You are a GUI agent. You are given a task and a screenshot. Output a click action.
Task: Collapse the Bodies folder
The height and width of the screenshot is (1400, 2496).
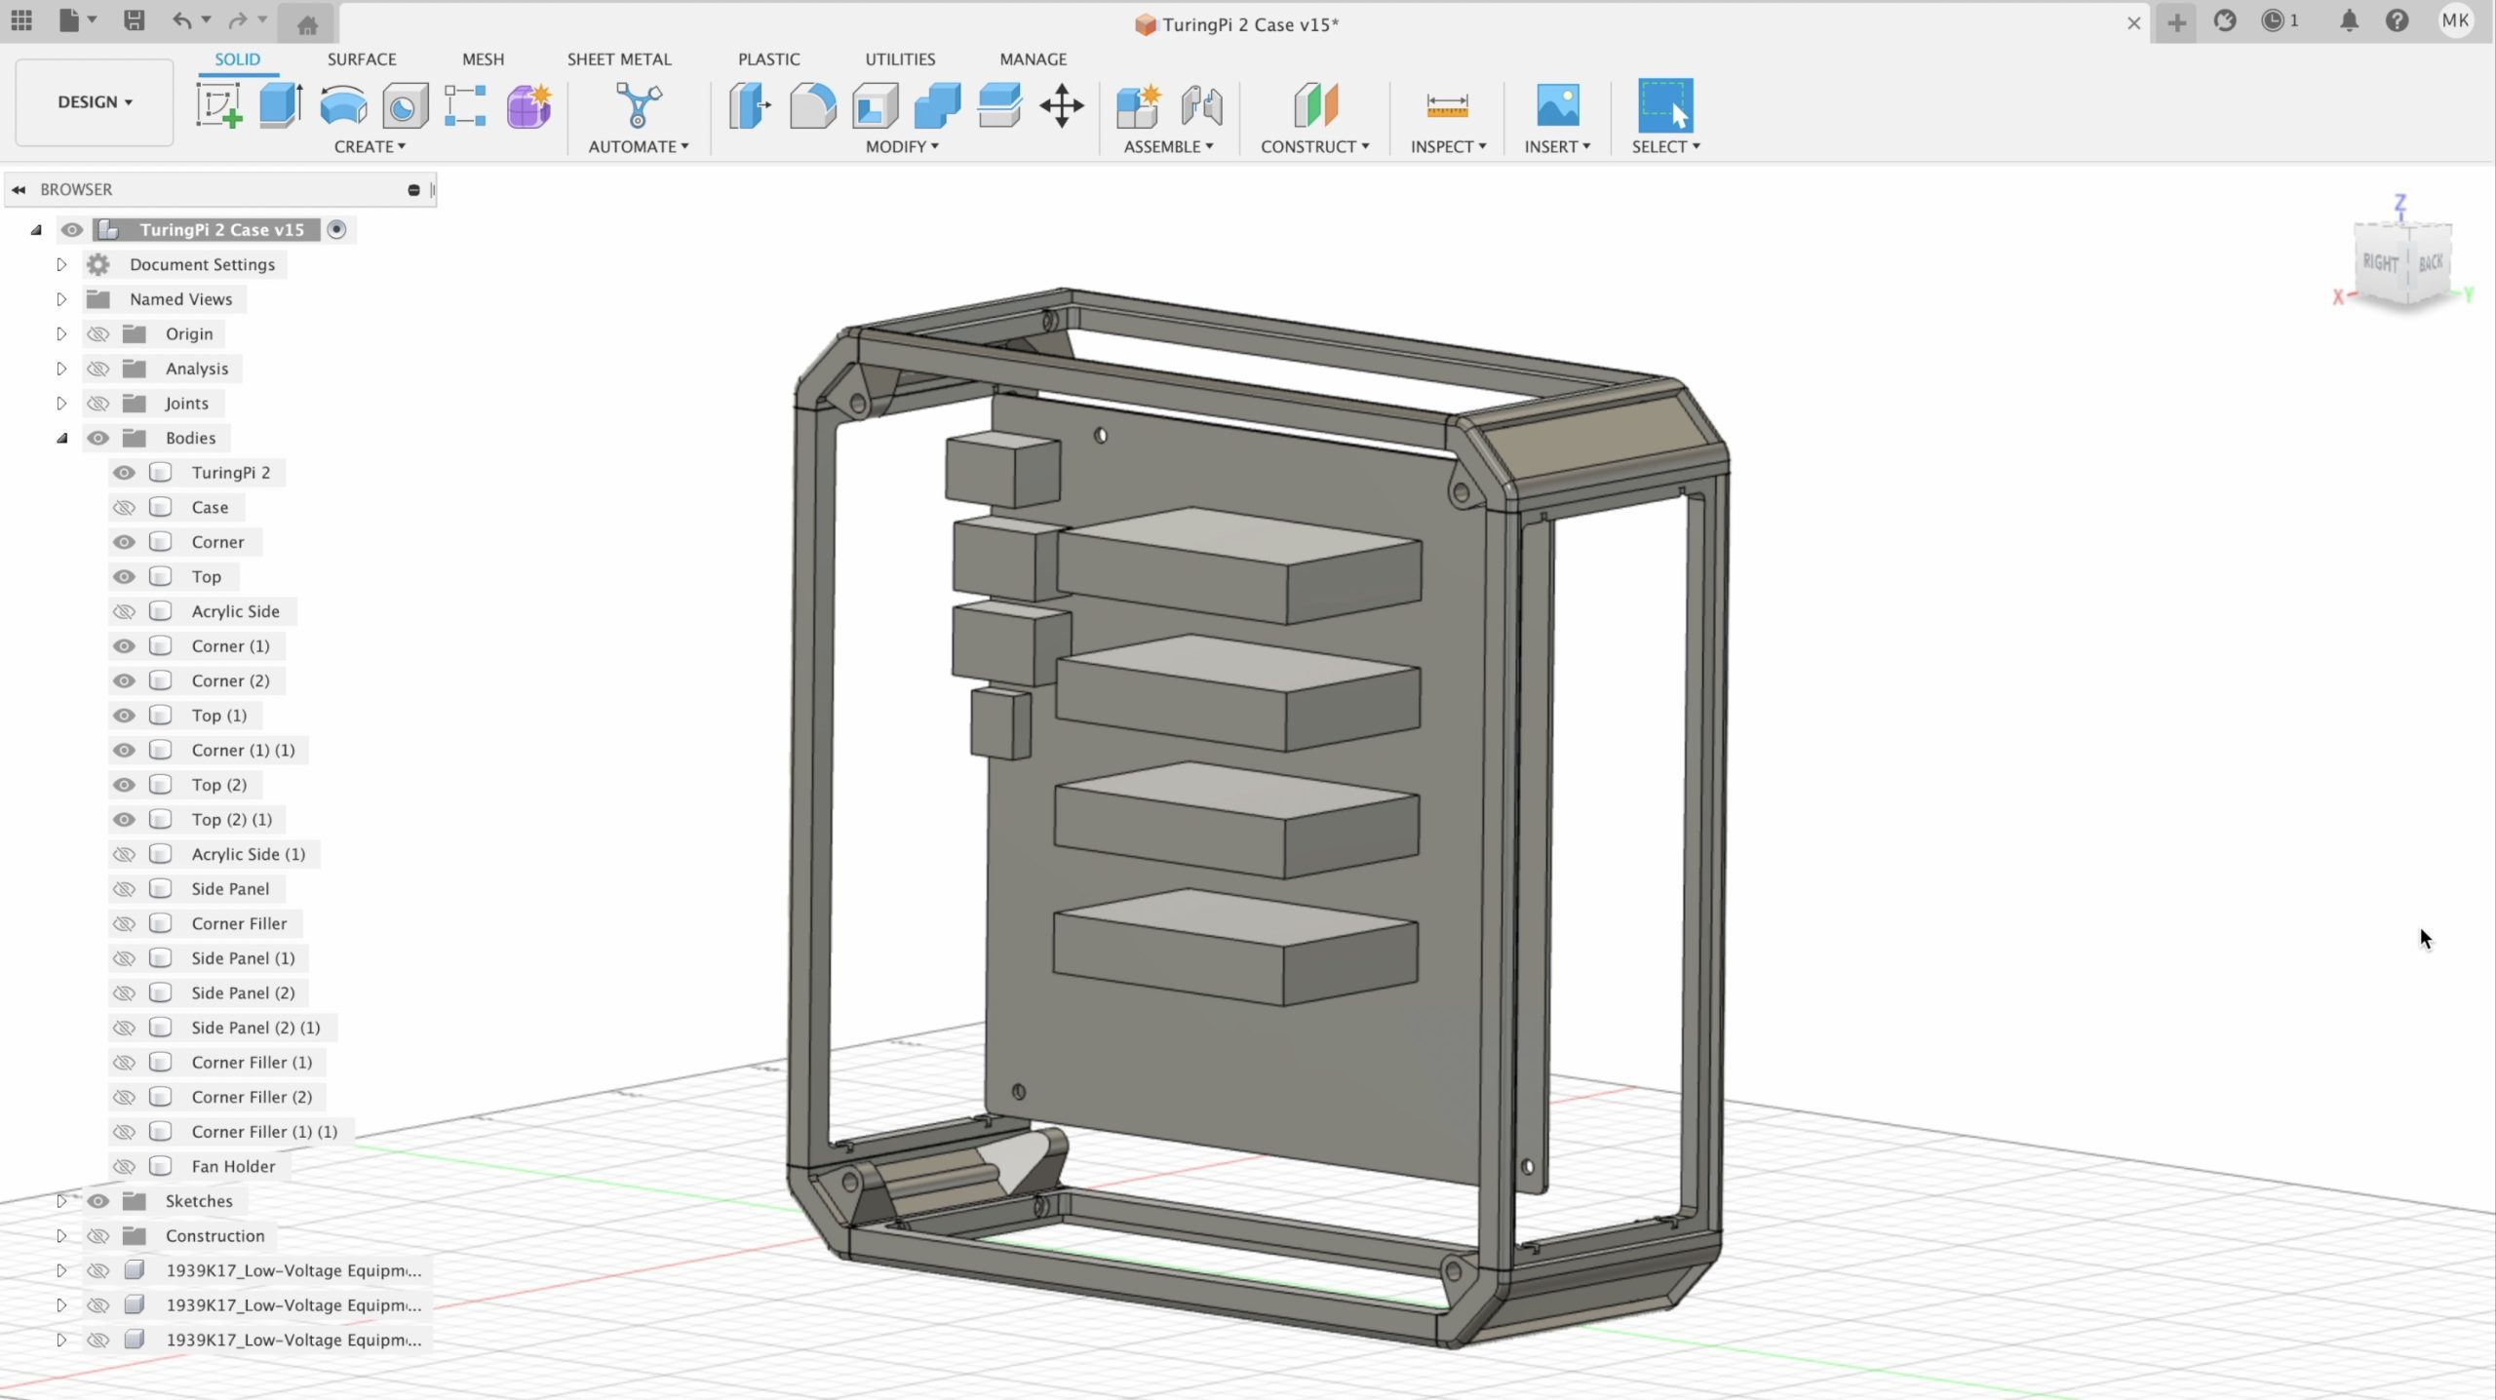pos(61,438)
